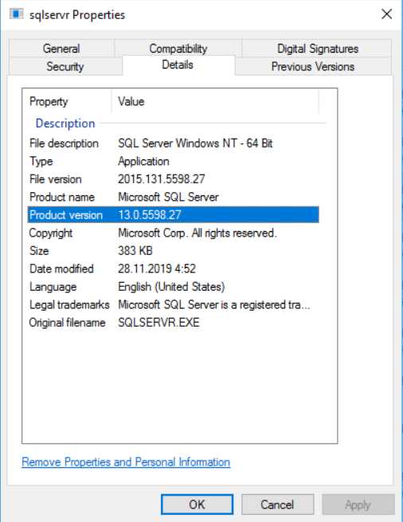Click Remove Properties and Personal Information link
Image resolution: width=403 pixels, height=522 pixels.
pyautogui.click(x=126, y=462)
